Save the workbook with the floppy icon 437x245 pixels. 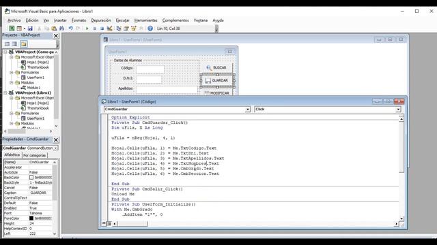pyautogui.click(x=30, y=29)
